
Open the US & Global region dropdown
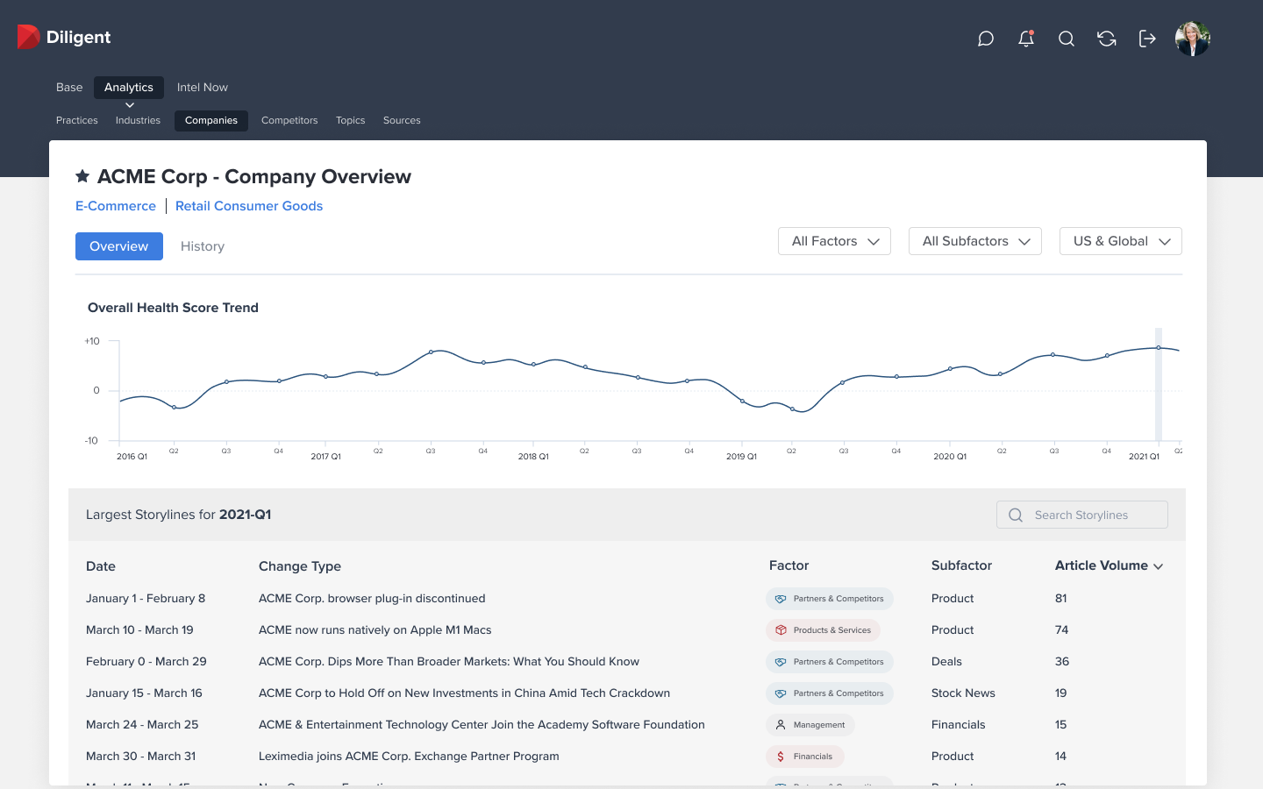coord(1120,241)
